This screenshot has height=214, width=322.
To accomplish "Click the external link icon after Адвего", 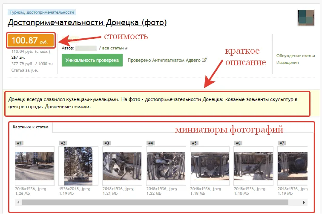I will click(204, 60).
